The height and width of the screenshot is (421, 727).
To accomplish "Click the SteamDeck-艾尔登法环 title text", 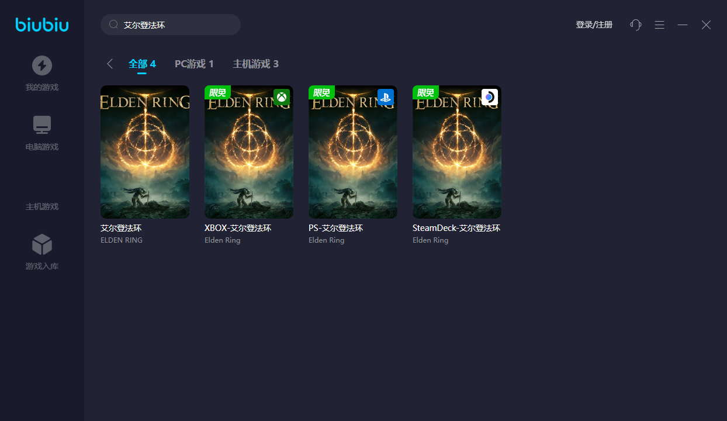I will pyautogui.click(x=456, y=228).
